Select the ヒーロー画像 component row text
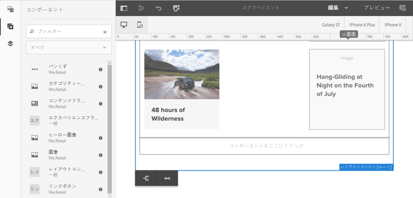Viewport: 413px width, 198px height. point(62,135)
